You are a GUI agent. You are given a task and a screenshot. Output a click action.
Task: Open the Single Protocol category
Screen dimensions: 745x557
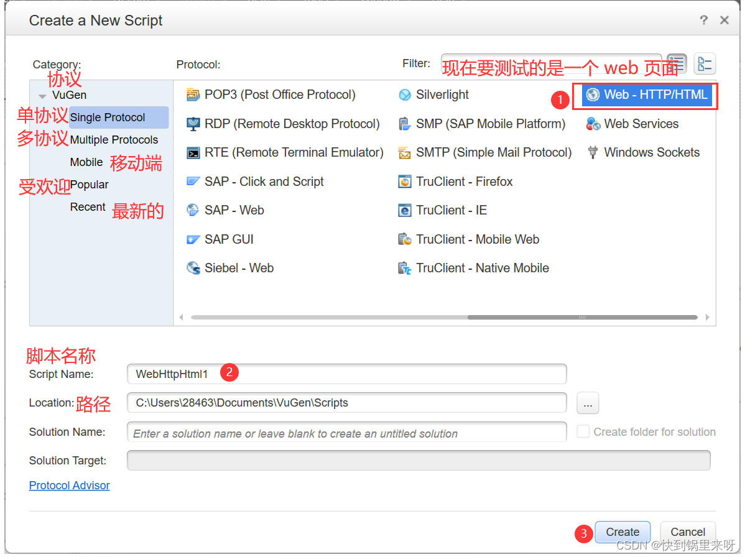pos(119,117)
